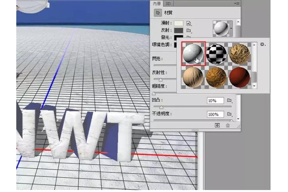Open the diffuse (漫射) texture file icon

189,24
